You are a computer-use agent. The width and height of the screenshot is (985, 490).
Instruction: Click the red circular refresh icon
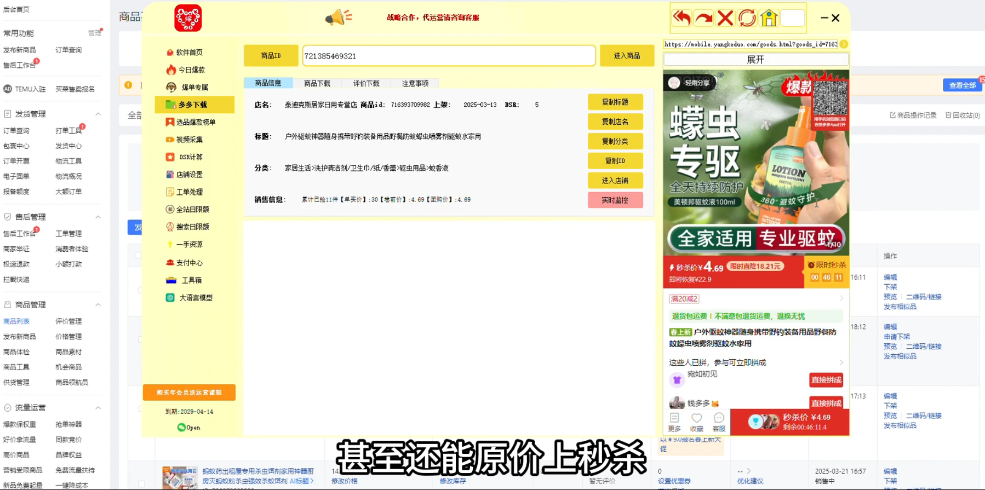tap(747, 18)
